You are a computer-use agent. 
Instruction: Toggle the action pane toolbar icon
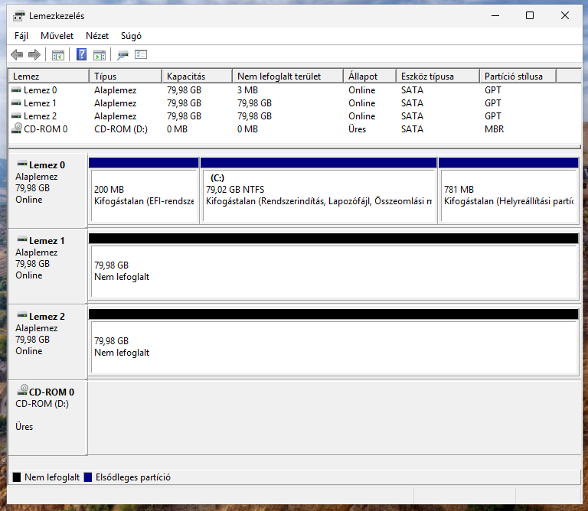tap(100, 55)
